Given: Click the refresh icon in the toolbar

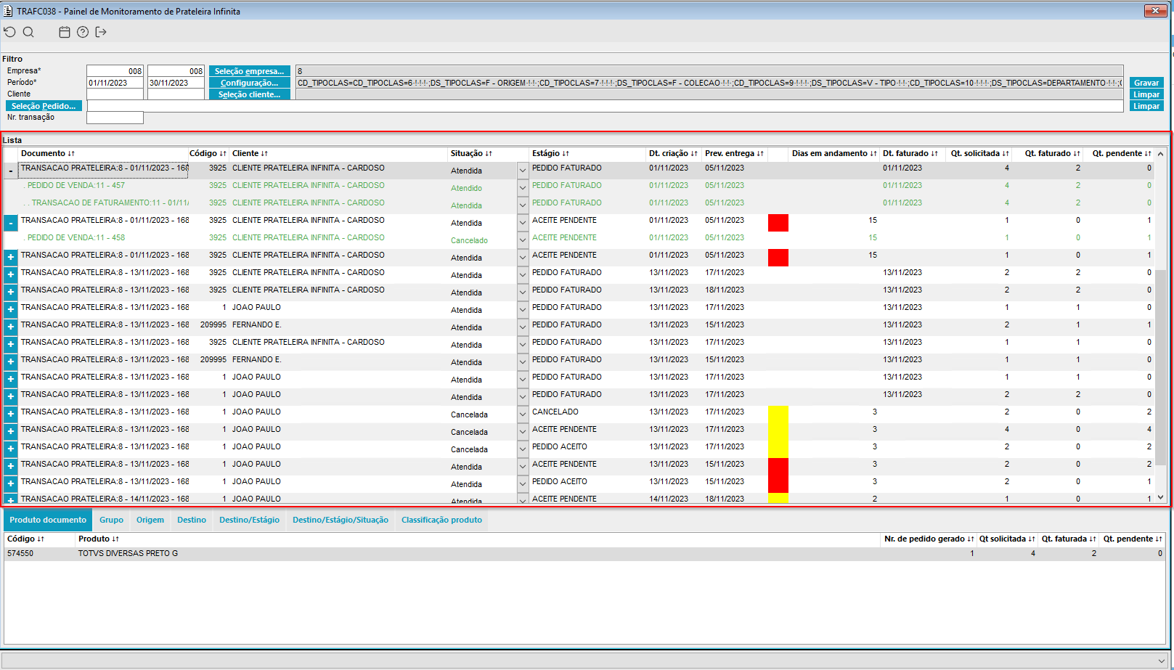Looking at the screenshot, I should point(9,32).
